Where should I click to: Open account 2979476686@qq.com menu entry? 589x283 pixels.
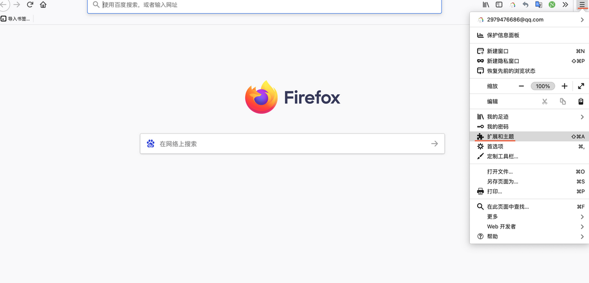529,19
